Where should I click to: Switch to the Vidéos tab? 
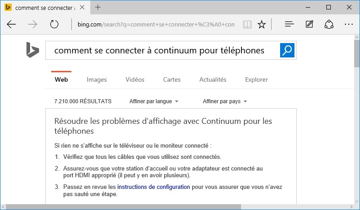135,79
